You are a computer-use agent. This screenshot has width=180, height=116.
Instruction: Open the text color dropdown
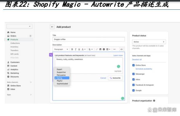point(84,49)
